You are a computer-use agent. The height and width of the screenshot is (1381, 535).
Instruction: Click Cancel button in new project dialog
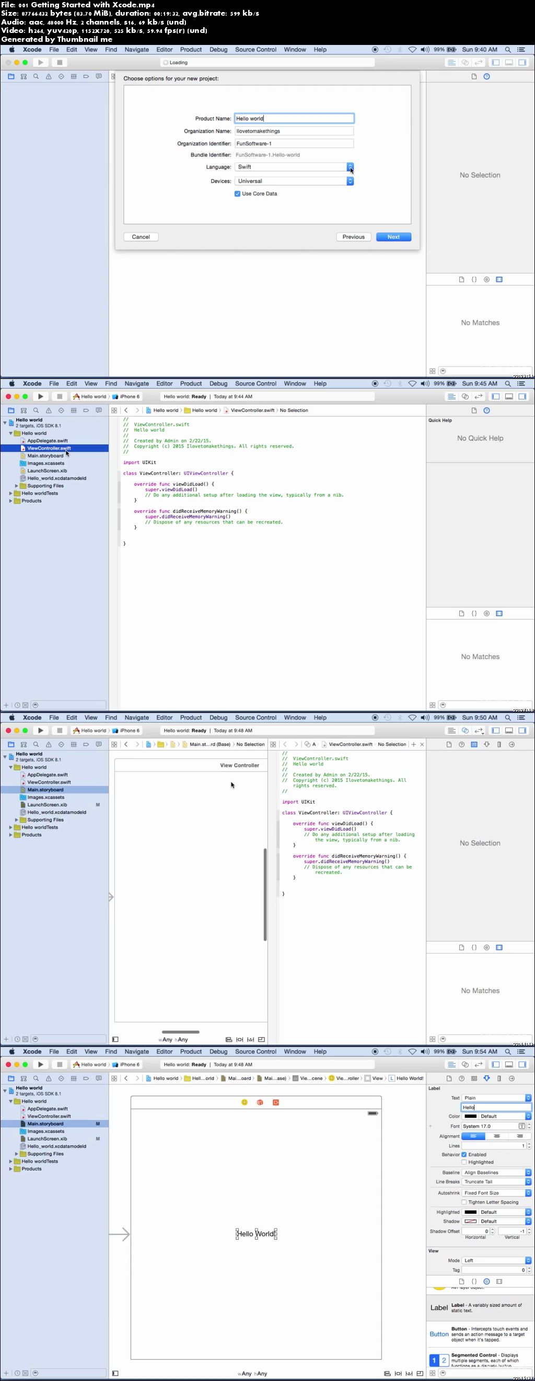pos(141,237)
